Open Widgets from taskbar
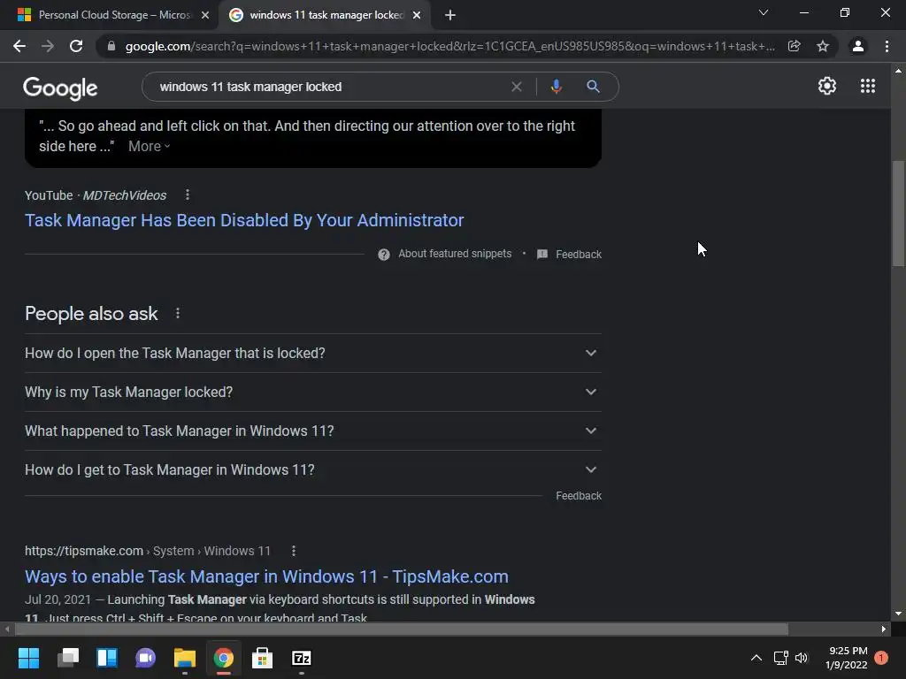 (107, 658)
